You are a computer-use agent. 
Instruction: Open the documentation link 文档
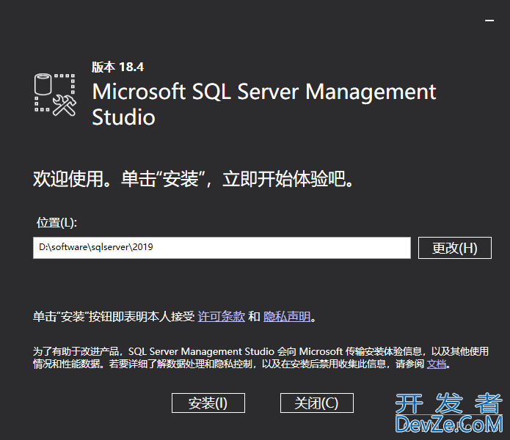click(436, 364)
